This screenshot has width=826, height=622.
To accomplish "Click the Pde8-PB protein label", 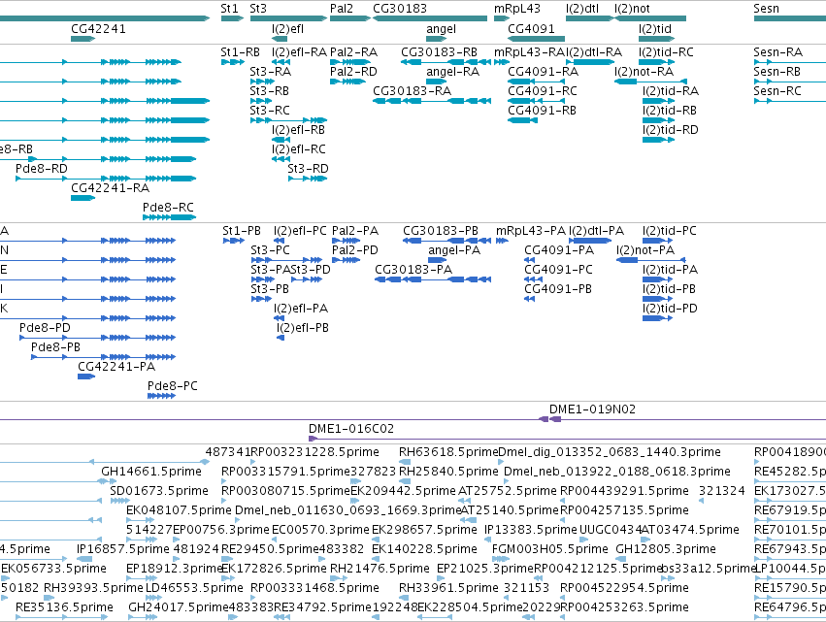I will (x=56, y=347).
